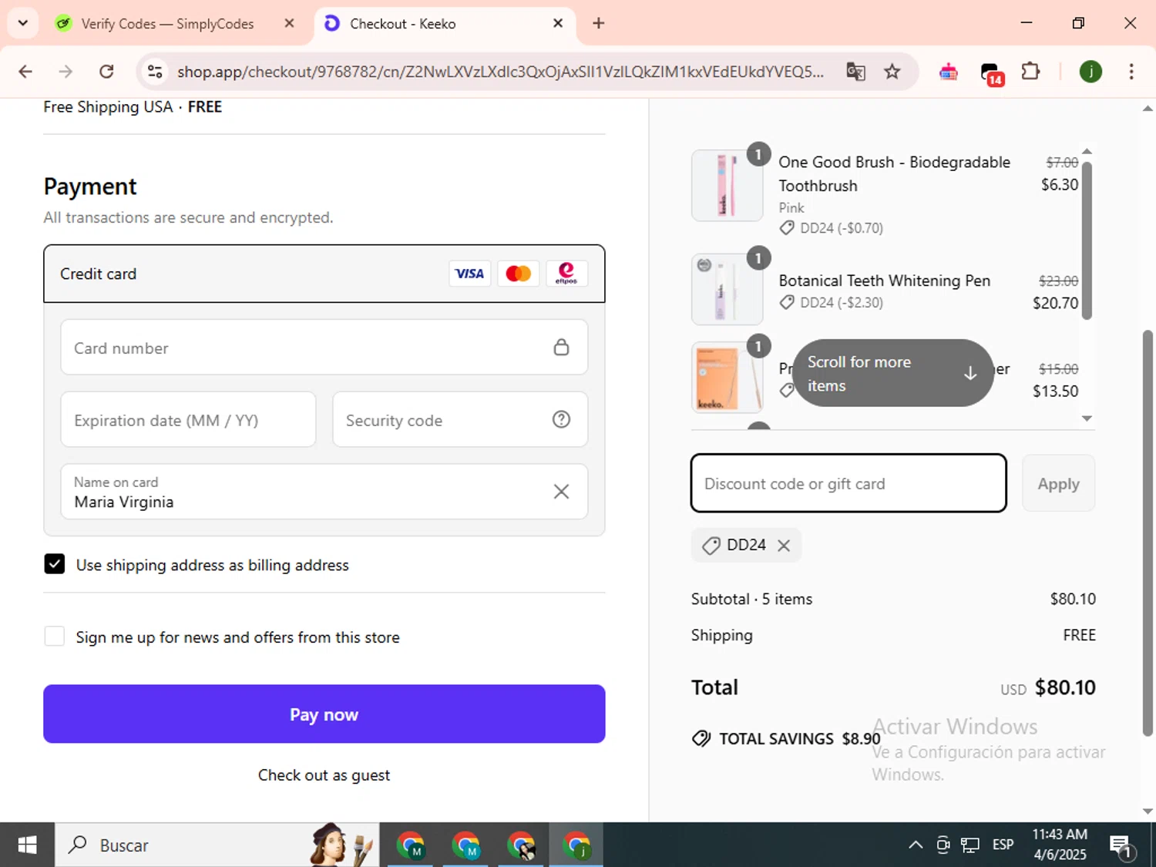The width and height of the screenshot is (1156, 867).
Task: Switch to the Checkout - Keeko tab
Action: 443,24
